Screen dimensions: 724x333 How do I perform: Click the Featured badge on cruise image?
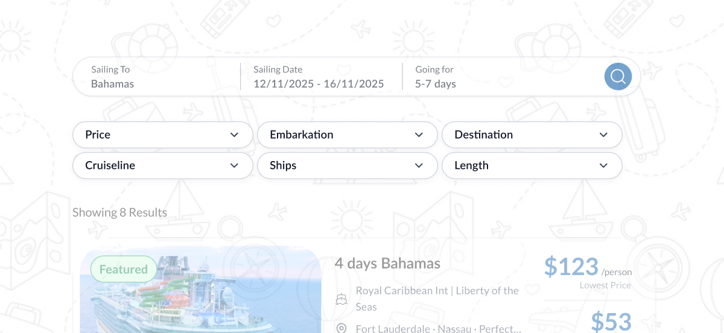pyautogui.click(x=124, y=269)
